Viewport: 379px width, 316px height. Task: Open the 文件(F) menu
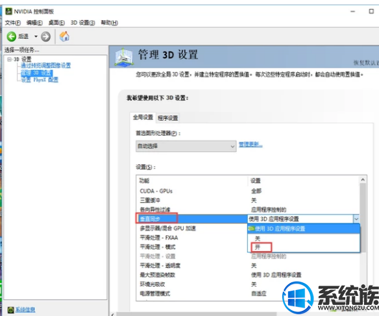click(x=12, y=23)
